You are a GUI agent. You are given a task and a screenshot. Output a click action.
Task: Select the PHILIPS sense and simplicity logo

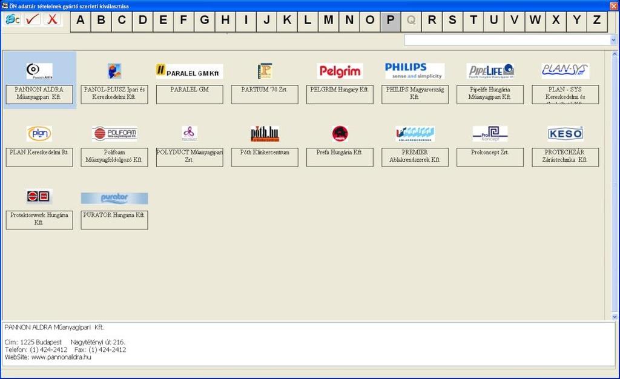415,71
